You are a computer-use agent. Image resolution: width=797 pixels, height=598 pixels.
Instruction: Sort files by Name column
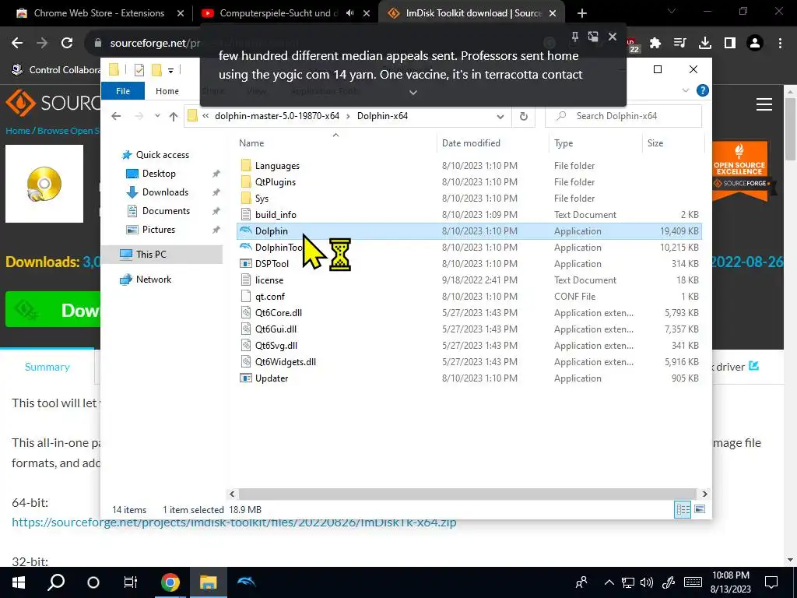[335, 143]
